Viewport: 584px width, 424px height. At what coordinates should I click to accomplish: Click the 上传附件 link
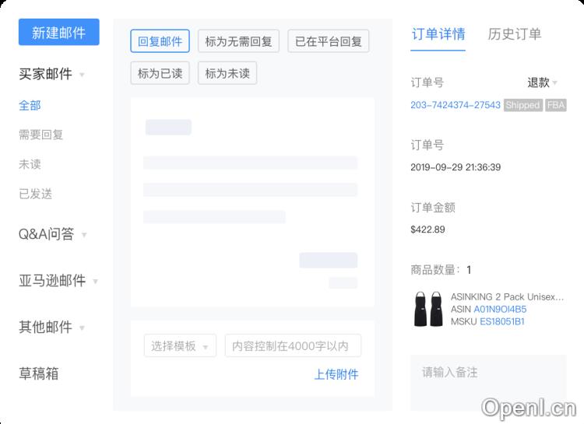(336, 374)
